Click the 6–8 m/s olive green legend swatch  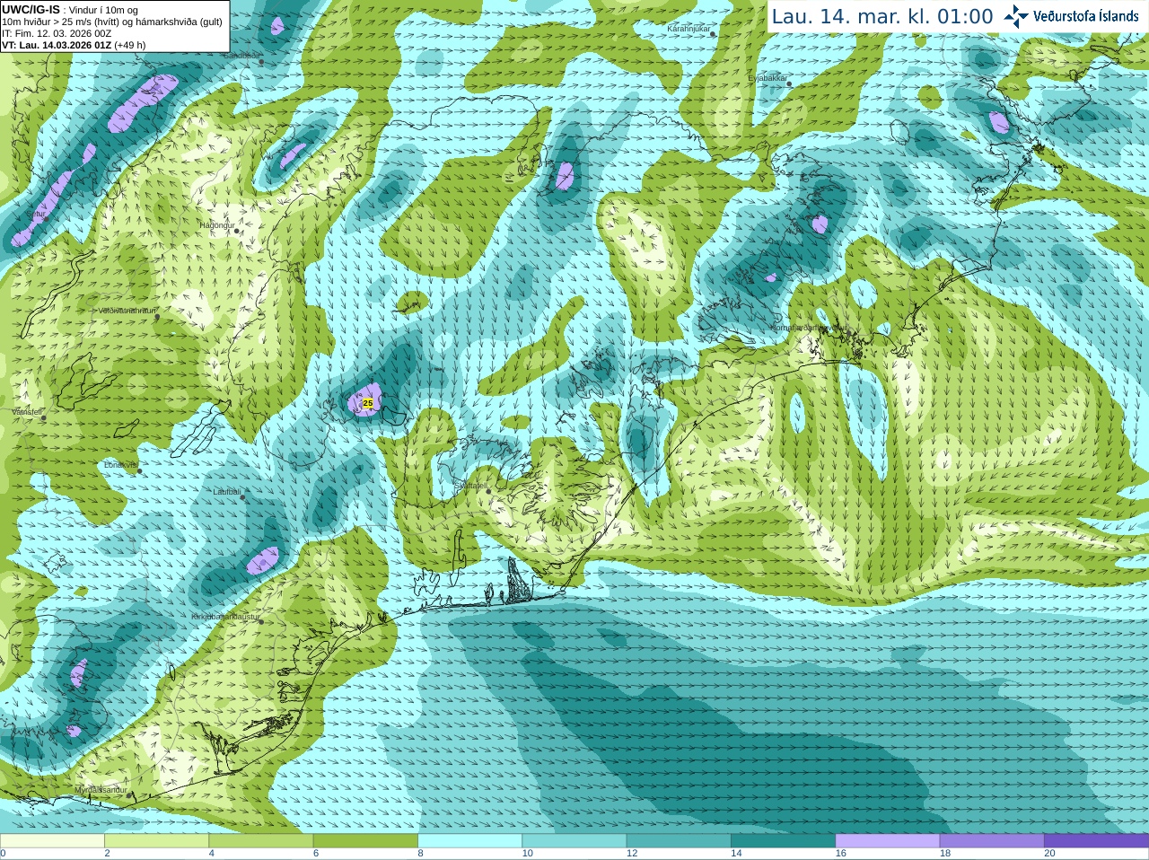click(x=365, y=840)
